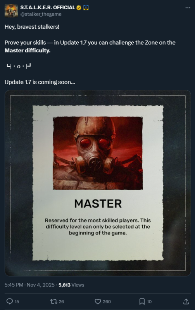Click the bookmark count 10
The height and width of the screenshot is (310, 195).
click(x=149, y=301)
